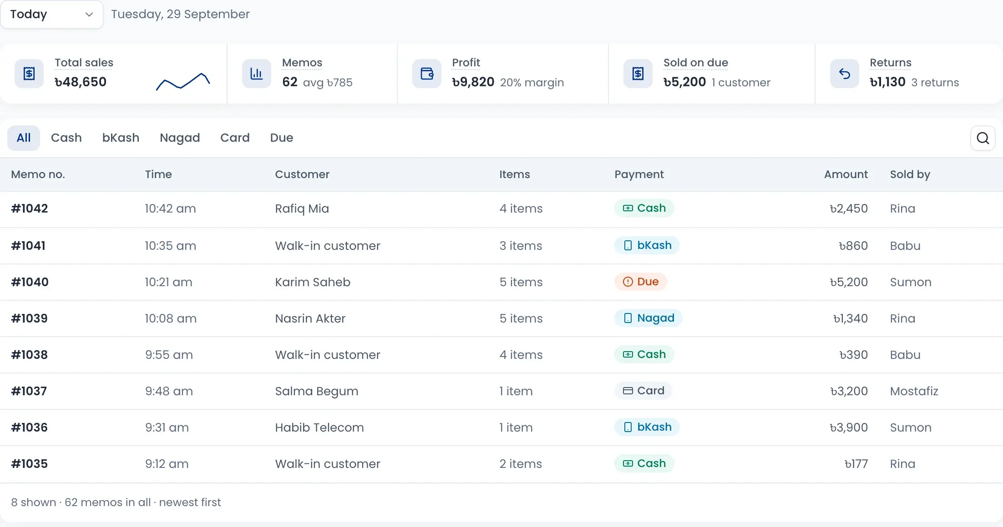Click customer name Karim Saheb
1003x527 pixels.
pyautogui.click(x=313, y=282)
